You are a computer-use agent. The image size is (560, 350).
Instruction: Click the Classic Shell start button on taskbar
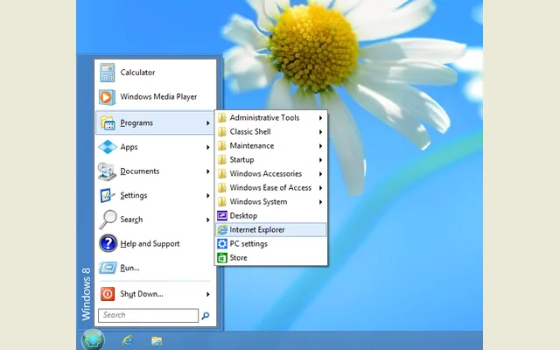[93, 339]
